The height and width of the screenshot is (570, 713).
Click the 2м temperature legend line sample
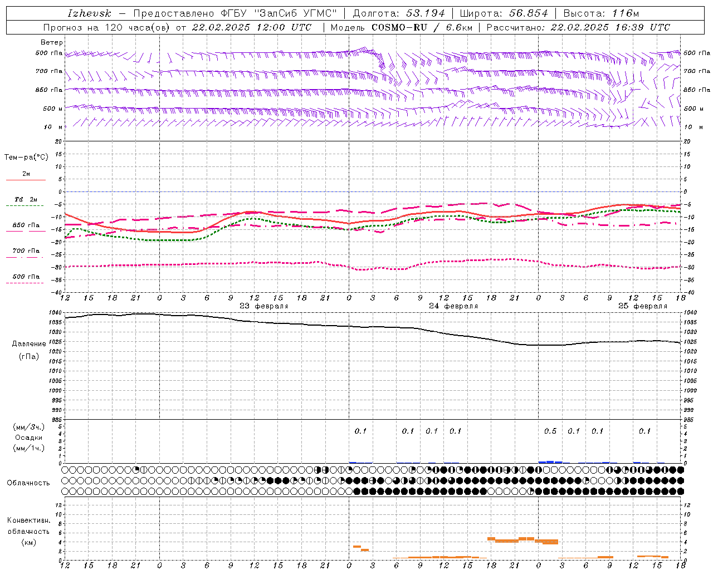click(x=26, y=180)
